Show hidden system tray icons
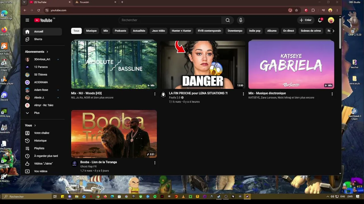 coord(328,196)
